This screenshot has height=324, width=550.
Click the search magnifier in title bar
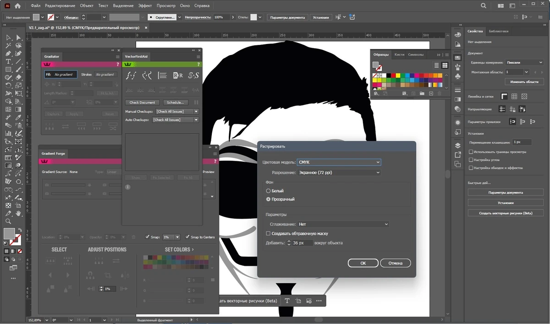pos(484,6)
